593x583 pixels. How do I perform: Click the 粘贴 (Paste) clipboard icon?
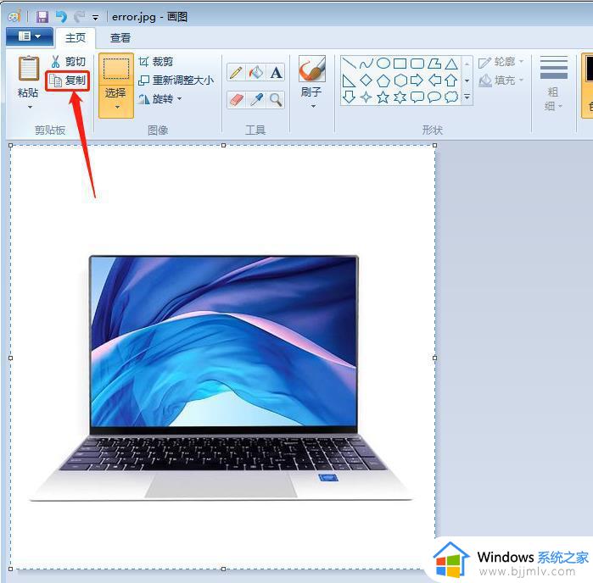pos(28,69)
